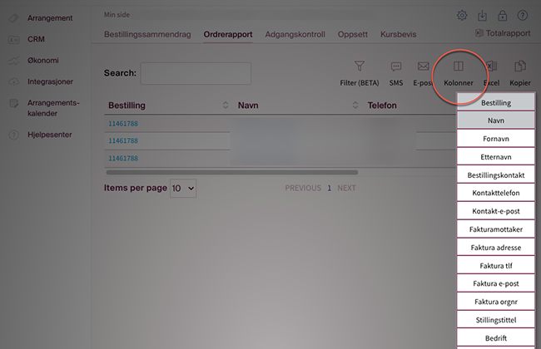Switch to the Adgangskontroll tab
541x349 pixels.
pos(295,35)
